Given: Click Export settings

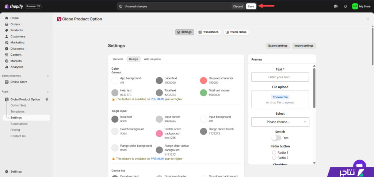Looking at the screenshot, I should 278,46.
